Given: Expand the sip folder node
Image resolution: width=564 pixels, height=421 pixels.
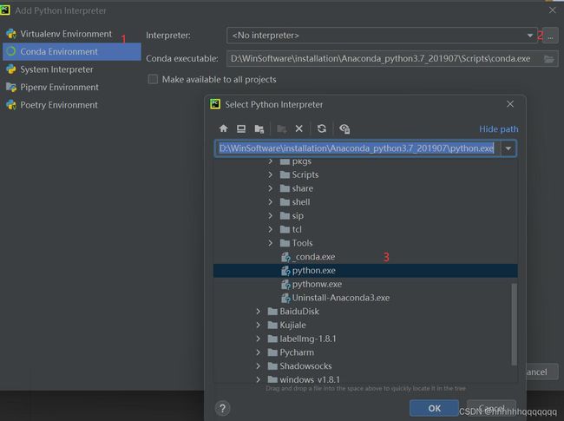Looking at the screenshot, I should 270,216.
